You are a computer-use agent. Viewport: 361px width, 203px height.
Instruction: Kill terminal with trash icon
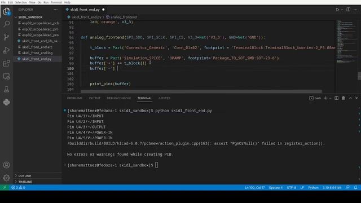point(344,98)
